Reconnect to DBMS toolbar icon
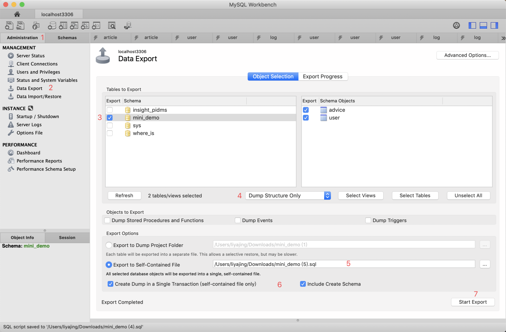Screen dimensions: 506x332 (x=128, y=25)
